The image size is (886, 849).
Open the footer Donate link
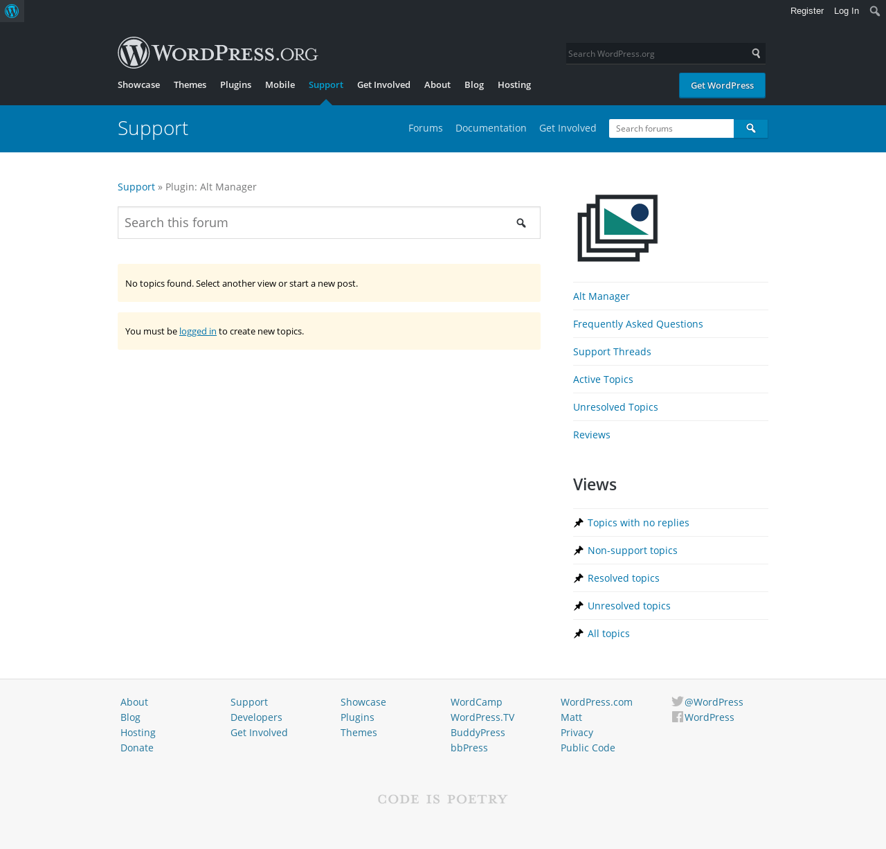click(x=137, y=748)
